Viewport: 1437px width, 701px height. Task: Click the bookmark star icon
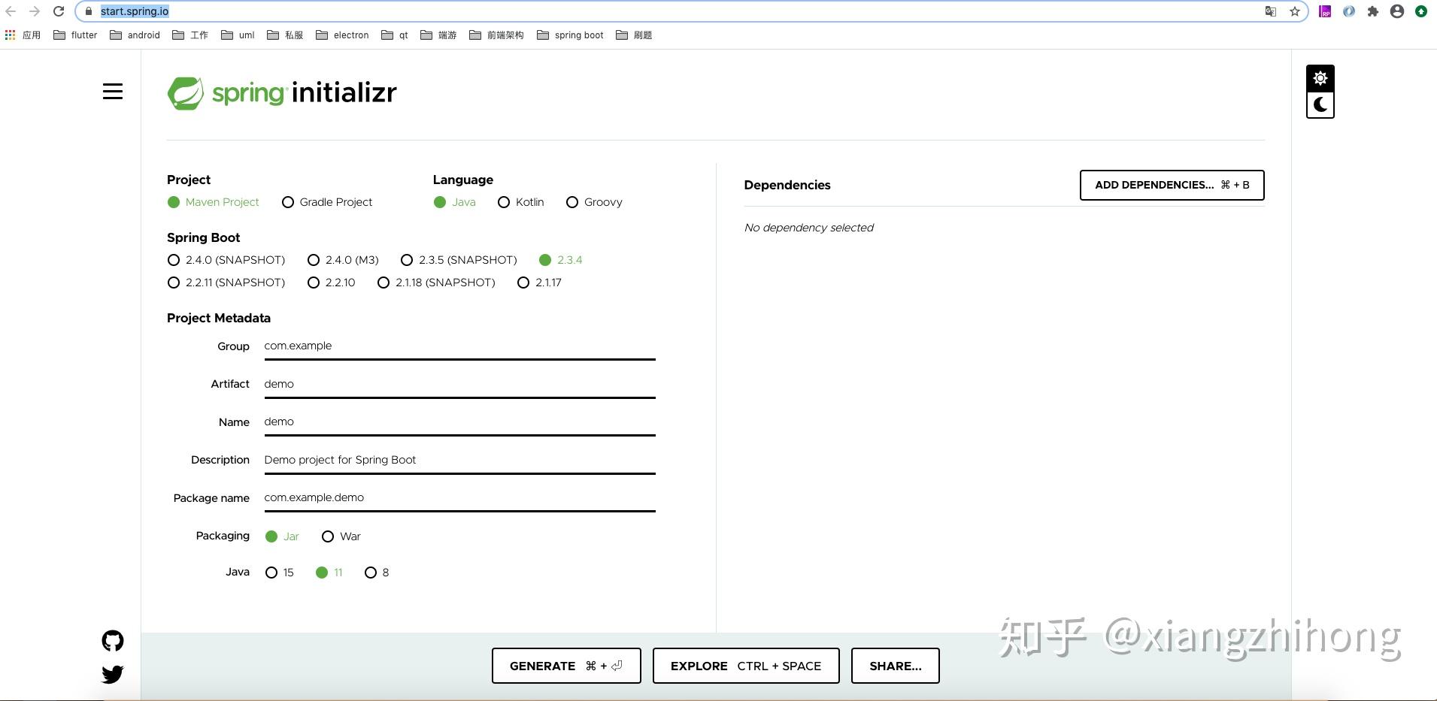click(1294, 11)
